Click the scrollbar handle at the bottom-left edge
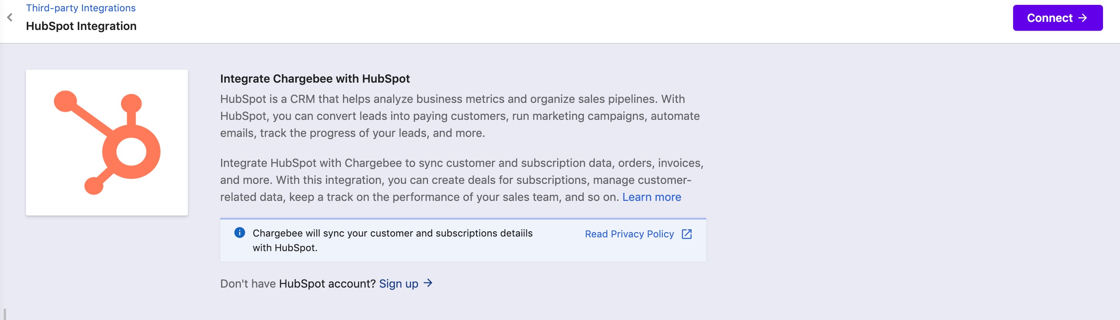The width and height of the screenshot is (1120, 320). [x=4, y=314]
